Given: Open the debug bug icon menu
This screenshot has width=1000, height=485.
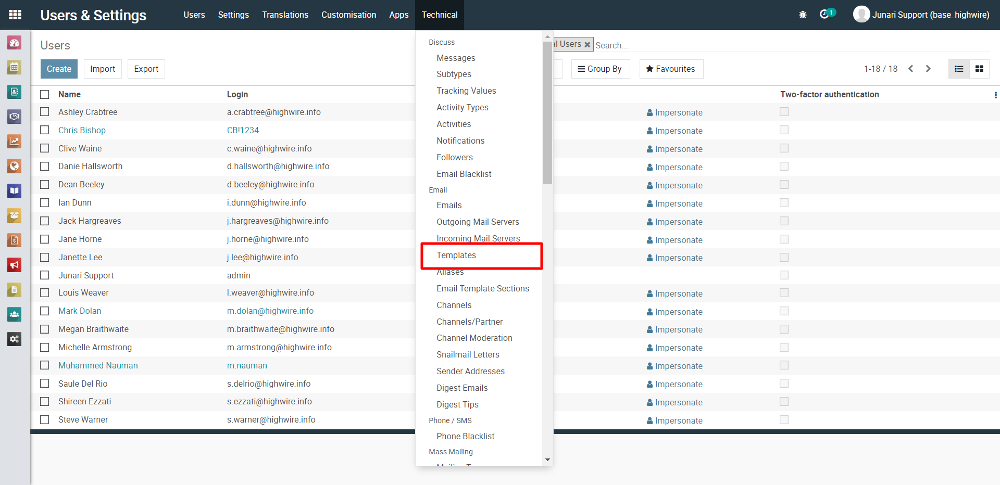Looking at the screenshot, I should click(x=803, y=15).
